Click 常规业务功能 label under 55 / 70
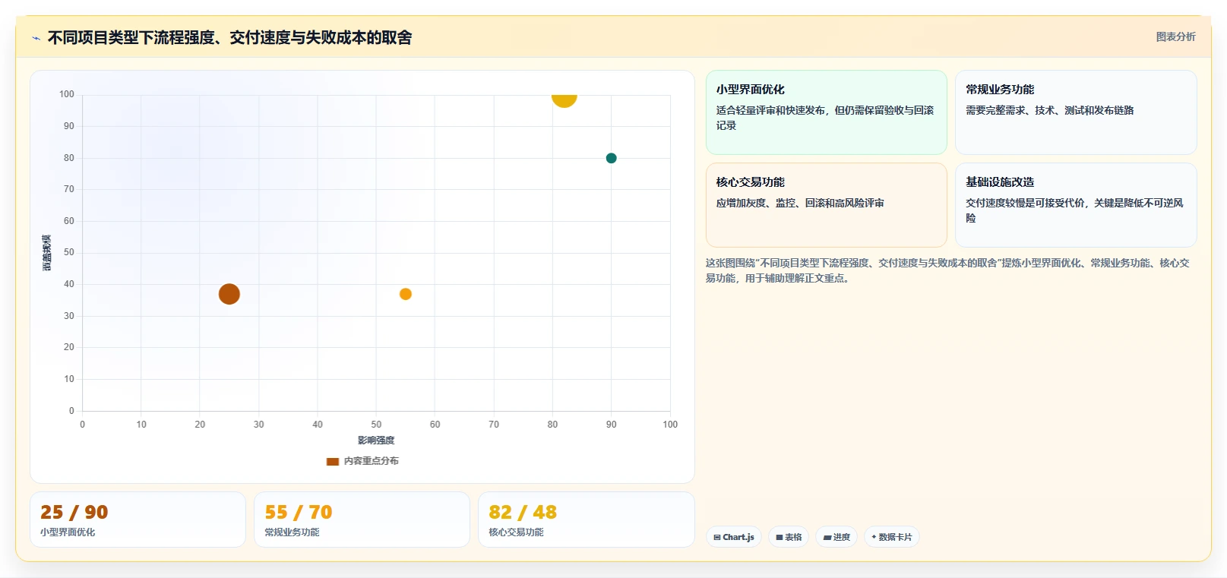This screenshot has height=578, width=1227. (x=292, y=532)
